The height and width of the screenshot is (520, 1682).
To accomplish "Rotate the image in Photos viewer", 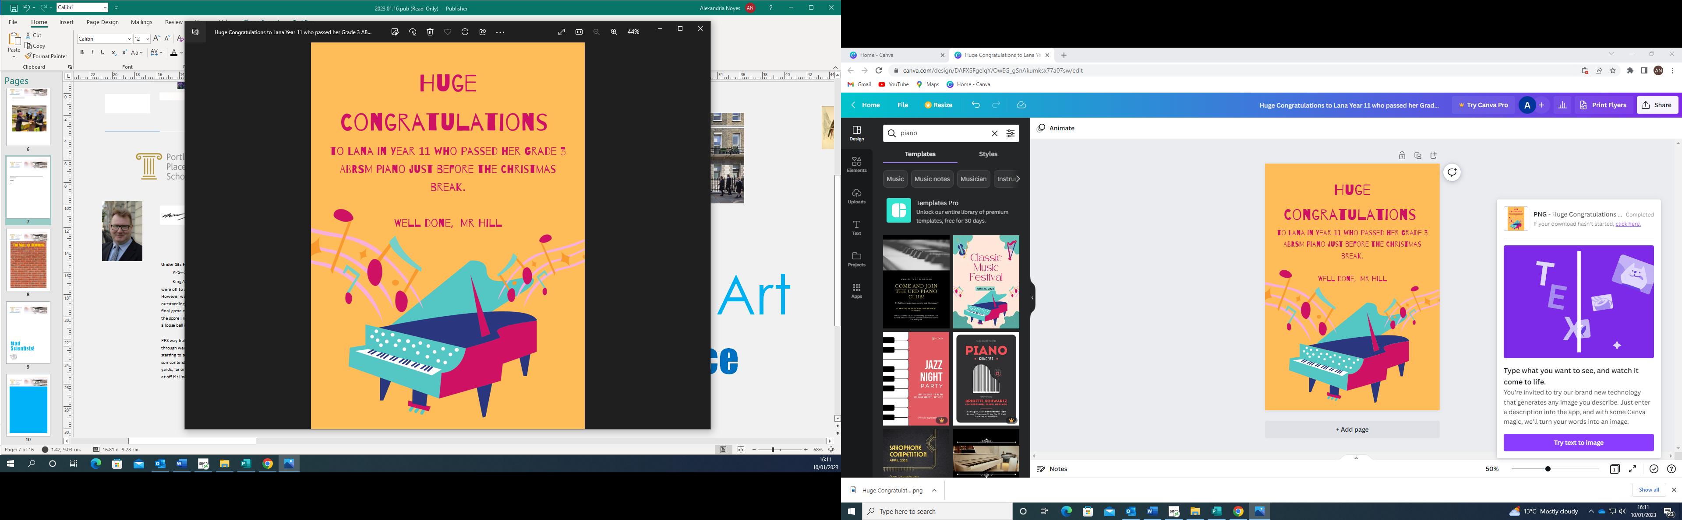I will tap(413, 32).
